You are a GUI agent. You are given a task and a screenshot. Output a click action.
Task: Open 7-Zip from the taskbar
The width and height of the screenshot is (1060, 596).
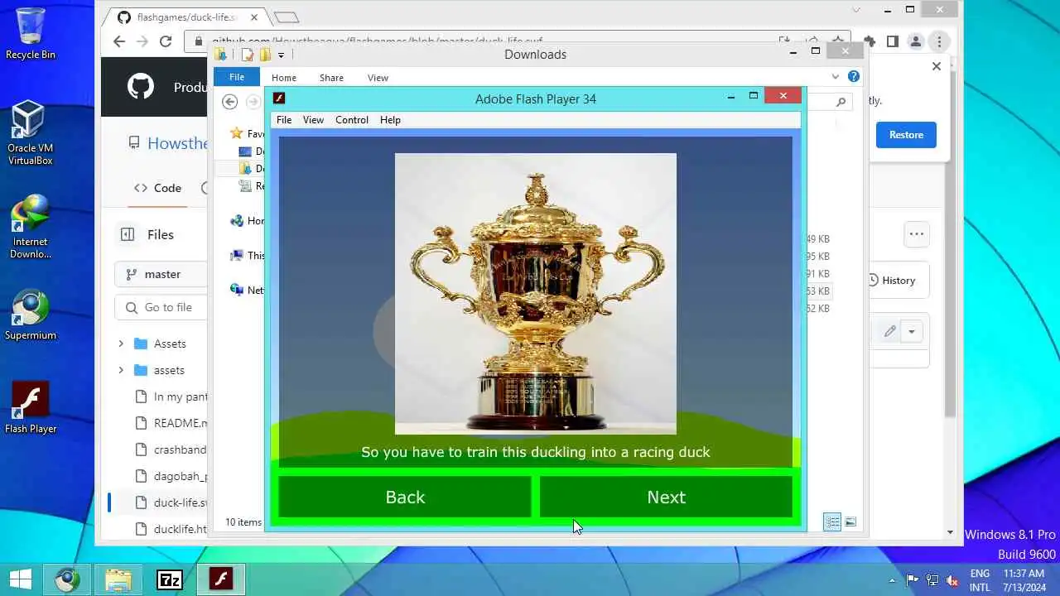(x=170, y=579)
